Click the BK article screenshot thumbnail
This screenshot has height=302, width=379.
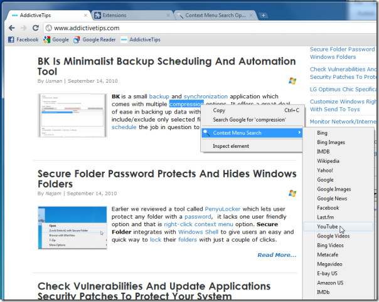click(x=73, y=115)
